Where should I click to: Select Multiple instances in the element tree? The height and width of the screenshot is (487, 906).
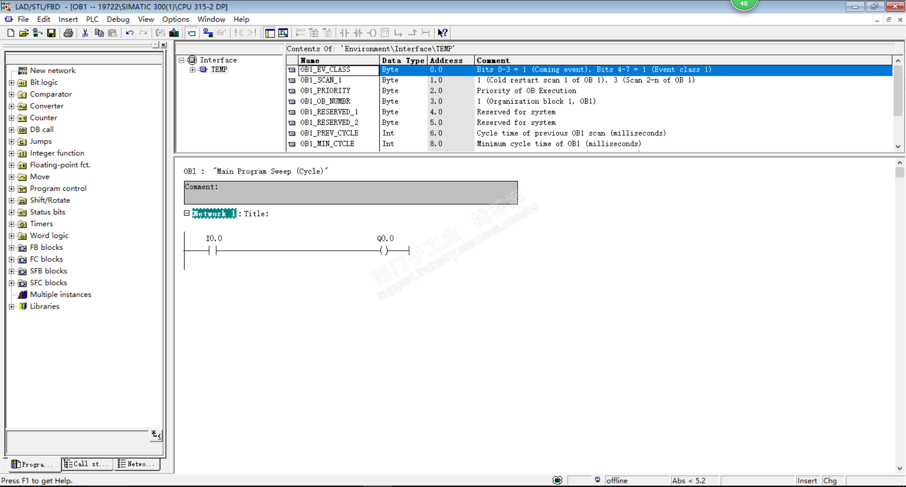60,295
